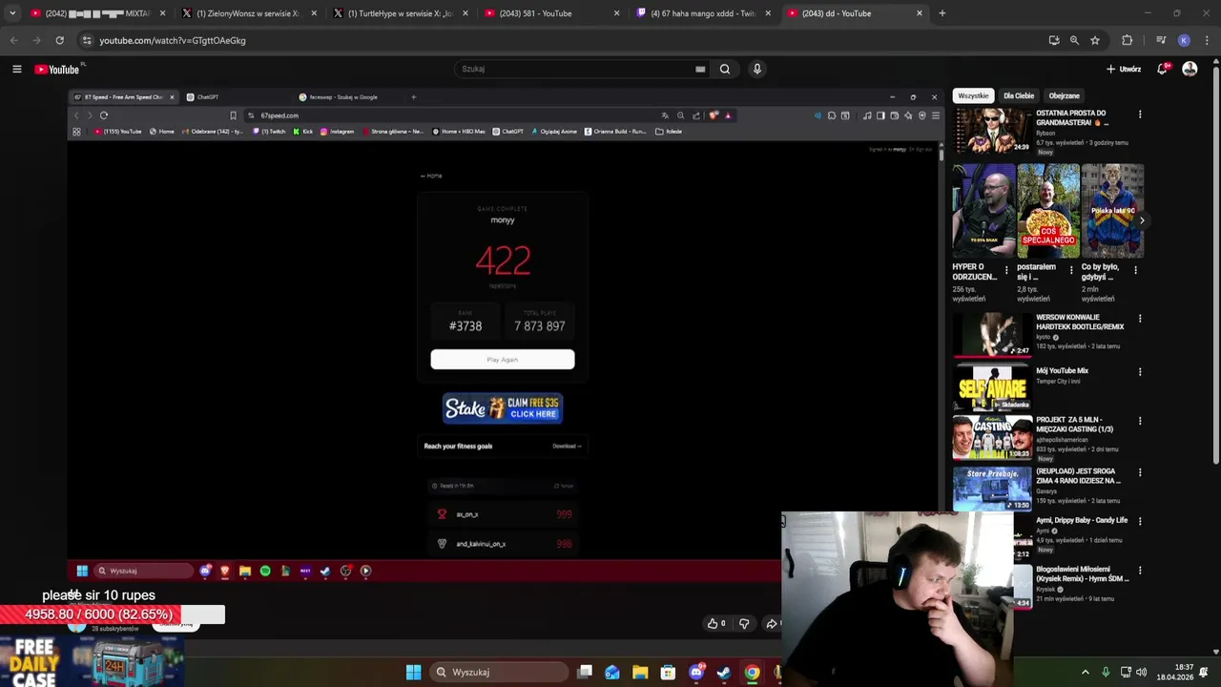The width and height of the screenshot is (1221, 687).
Task: Click the 'ax_on_x' leaderboard row
Action: coord(503,514)
